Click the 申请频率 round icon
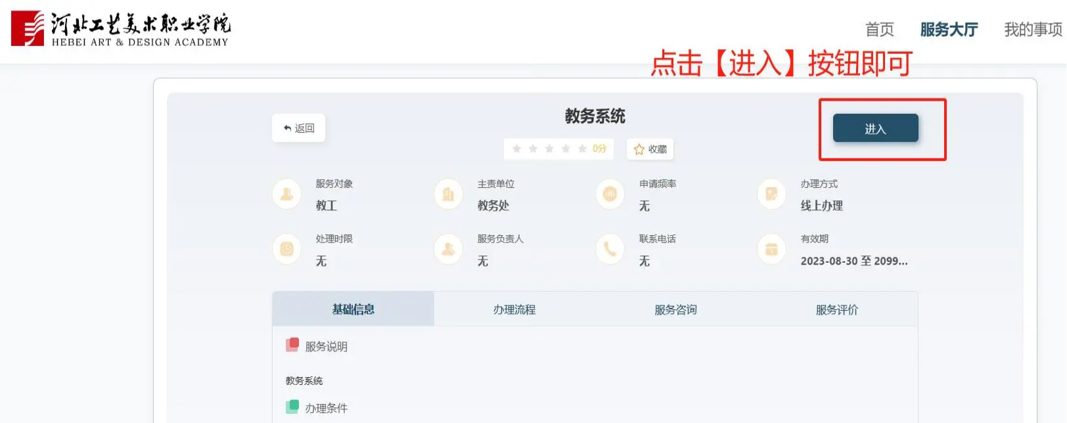 coord(610,194)
